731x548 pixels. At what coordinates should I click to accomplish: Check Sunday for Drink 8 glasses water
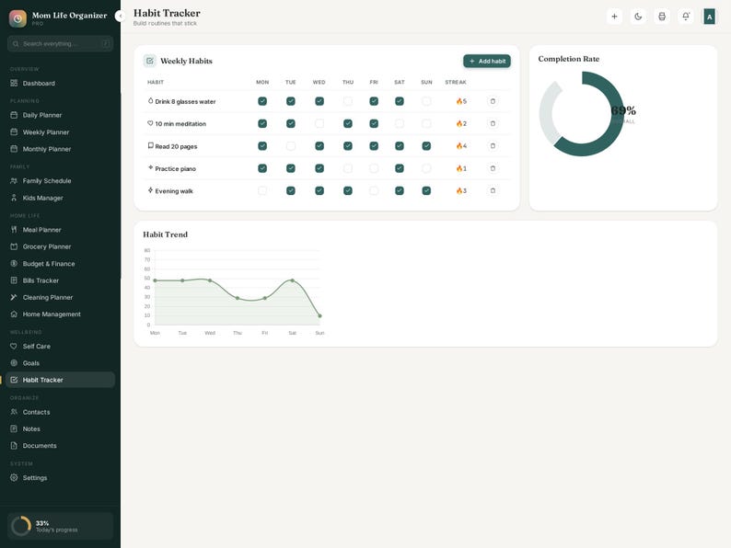[x=426, y=101]
